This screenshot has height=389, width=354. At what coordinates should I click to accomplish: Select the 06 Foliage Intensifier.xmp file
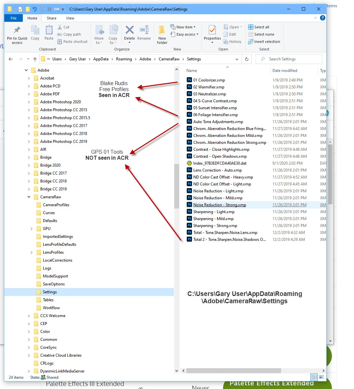click(215, 115)
